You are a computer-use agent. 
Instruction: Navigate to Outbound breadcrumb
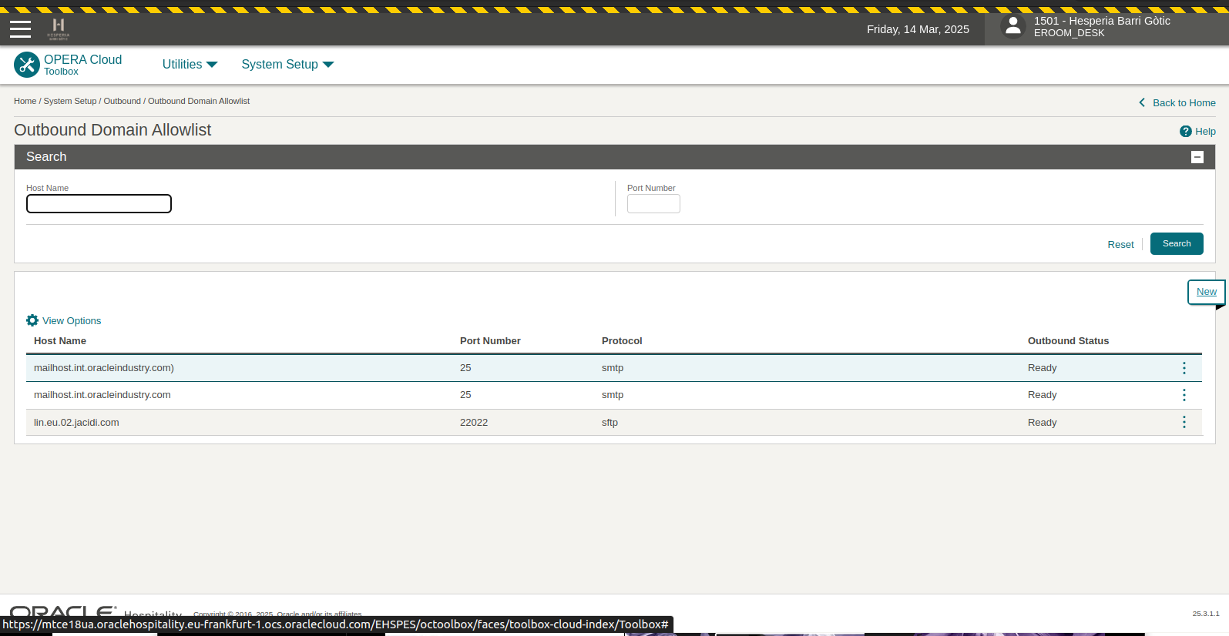click(x=122, y=101)
